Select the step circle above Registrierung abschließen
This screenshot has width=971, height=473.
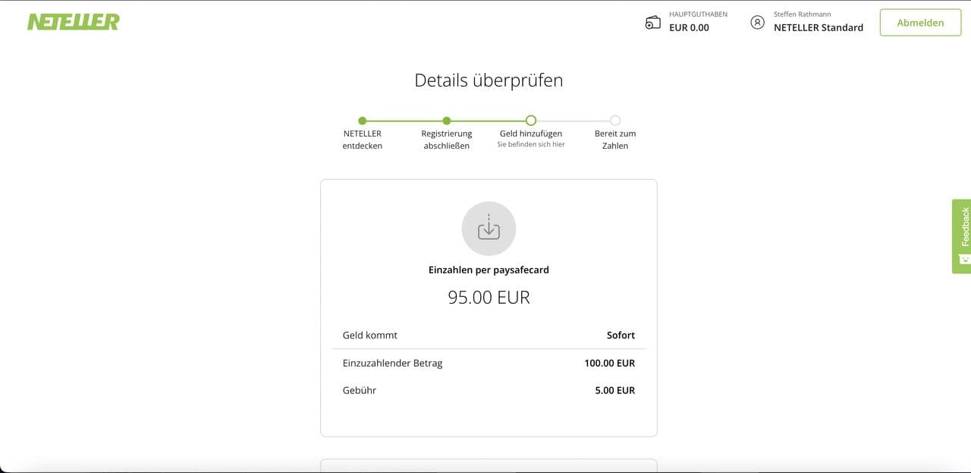click(447, 120)
